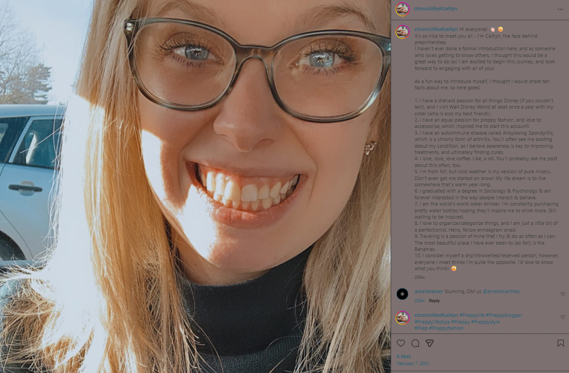Click avatar beside the hashtag comment
Screen dimensions: 569x373
(402, 318)
